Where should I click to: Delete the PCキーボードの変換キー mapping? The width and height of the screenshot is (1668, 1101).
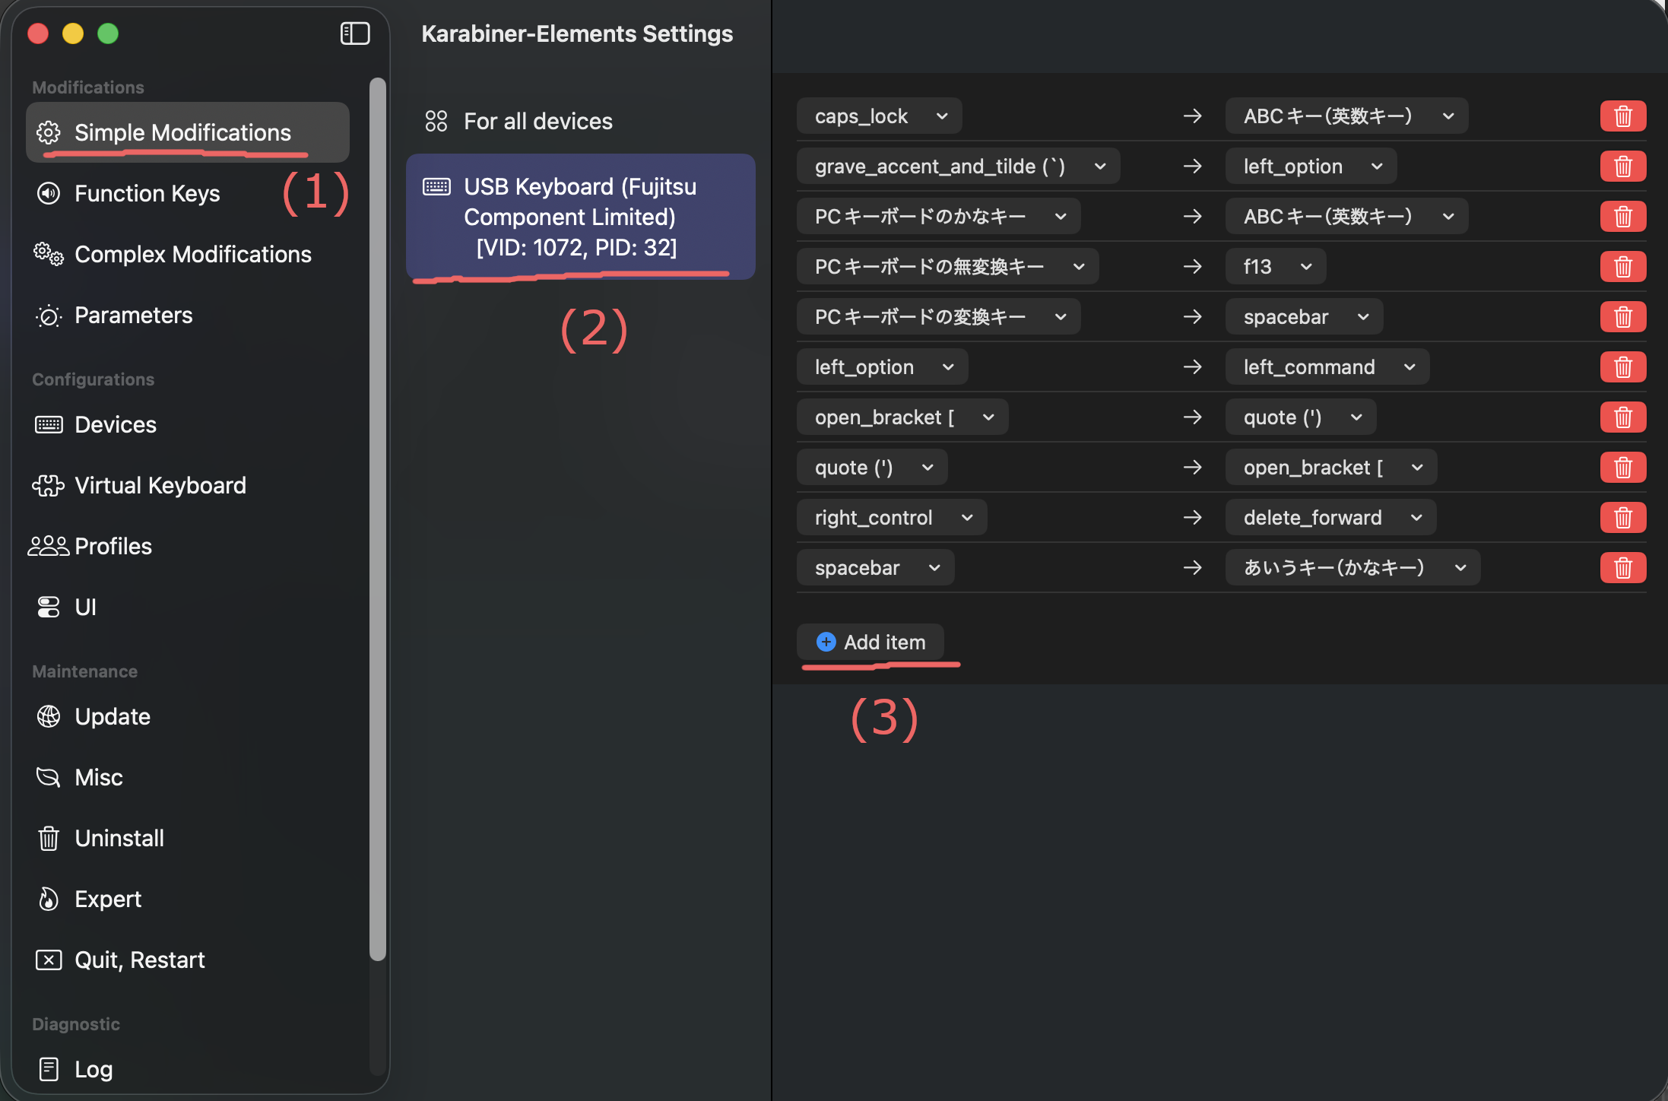click(x=1623, y=317)
